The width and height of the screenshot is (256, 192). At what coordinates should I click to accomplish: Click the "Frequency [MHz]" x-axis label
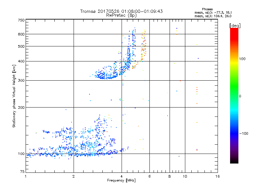[x=121, y=180]
